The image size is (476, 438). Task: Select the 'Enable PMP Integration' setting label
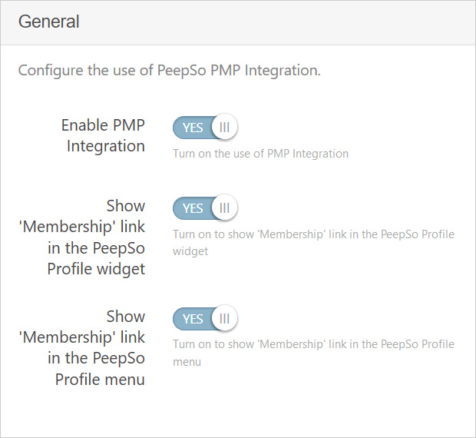(x=103, y=135)
